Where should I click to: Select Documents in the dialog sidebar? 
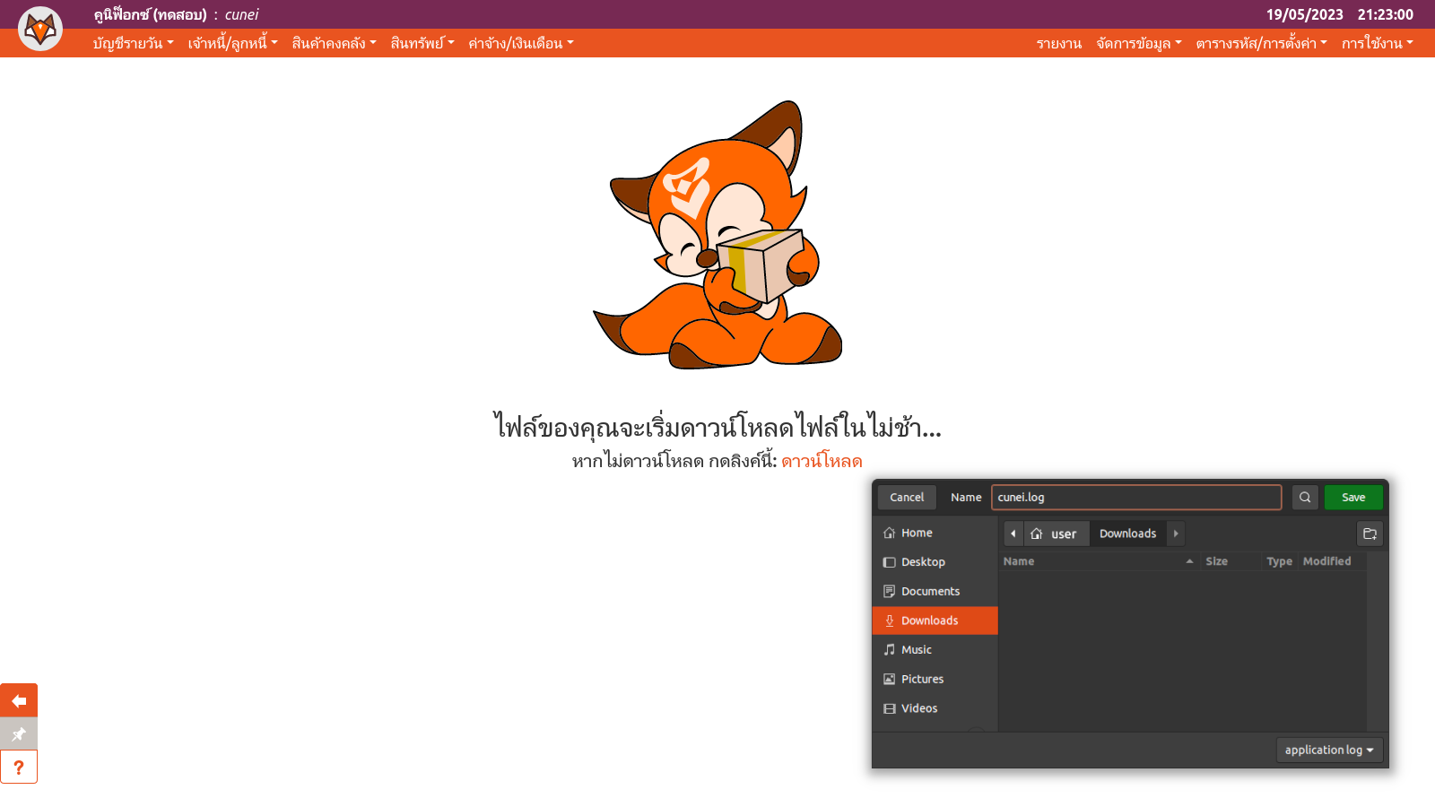(x=930, y=591)
